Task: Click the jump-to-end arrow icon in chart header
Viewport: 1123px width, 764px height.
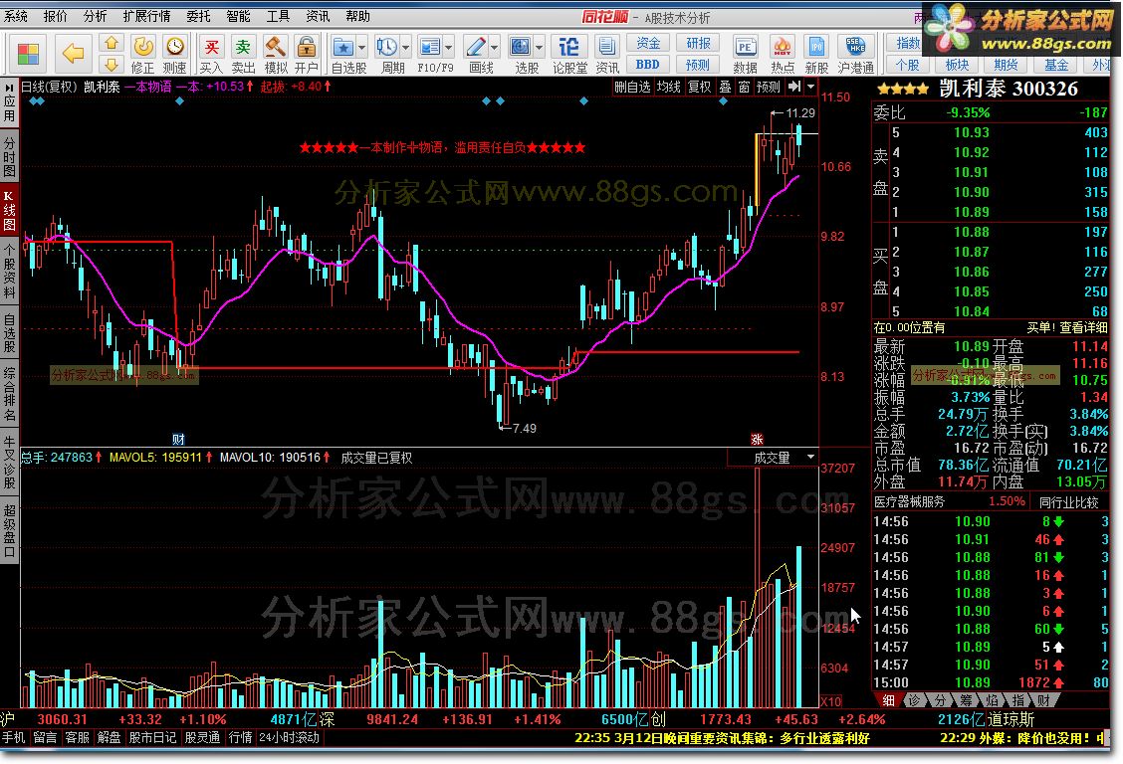Action: [794, 87]
